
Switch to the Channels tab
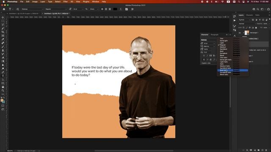249,15
